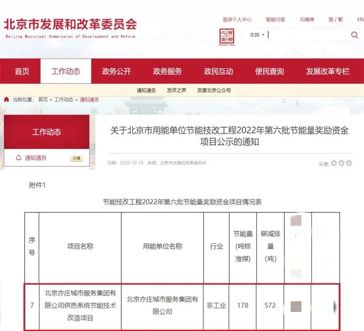Switch to EN language version
Image resolution: width=364 pixels, height=331 pixels.
coord(360,20)
